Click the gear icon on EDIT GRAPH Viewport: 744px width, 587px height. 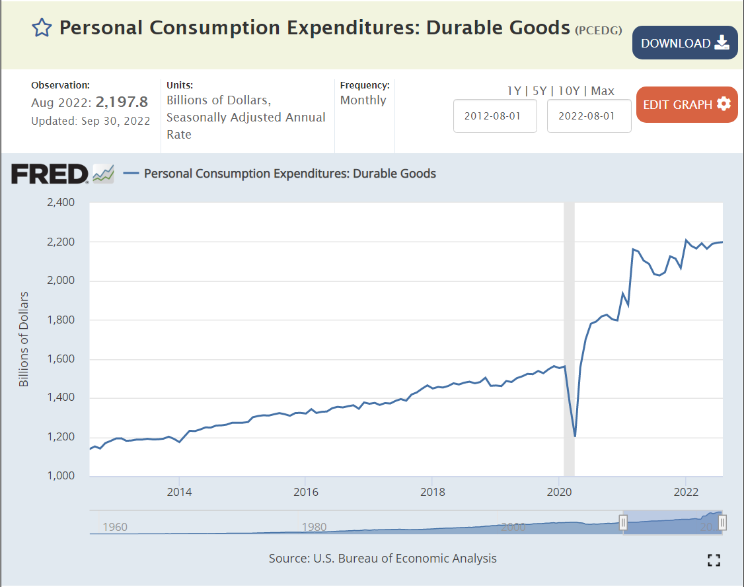click(724, 104)
